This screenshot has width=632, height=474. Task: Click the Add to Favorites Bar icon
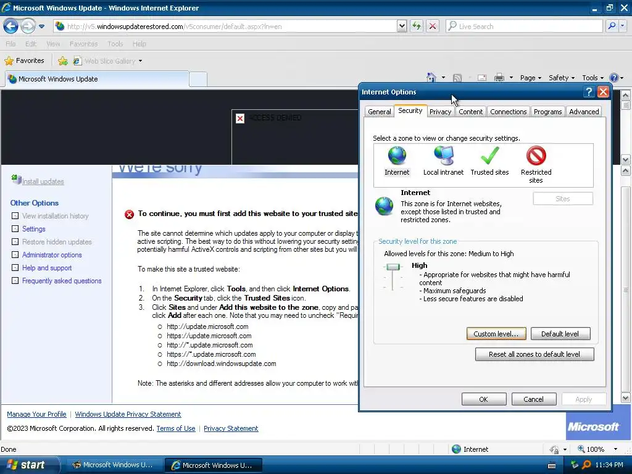click(62, 61)
